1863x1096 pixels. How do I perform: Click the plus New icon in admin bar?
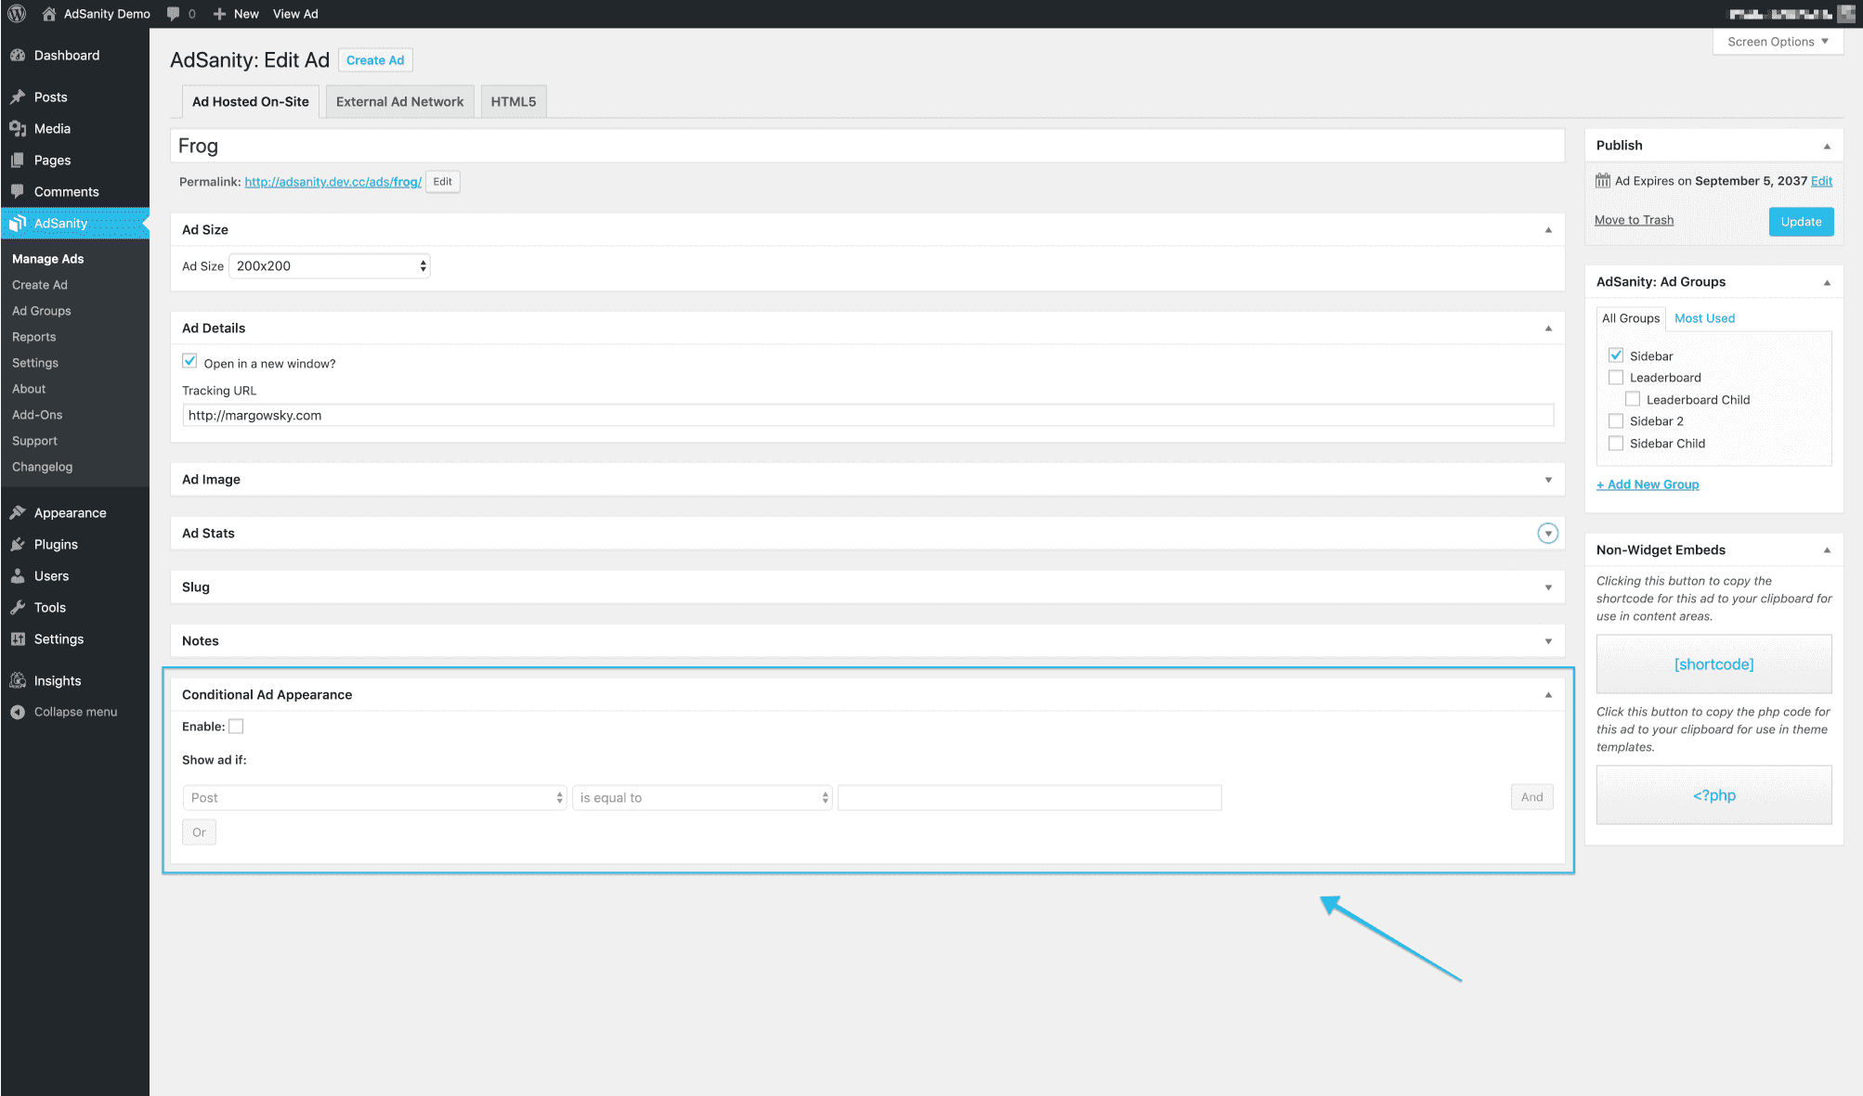pyautogui.click(x=220, y=14)
